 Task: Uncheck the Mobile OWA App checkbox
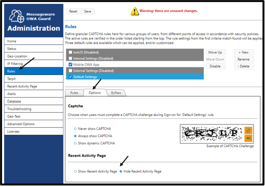tap(70, 64)
